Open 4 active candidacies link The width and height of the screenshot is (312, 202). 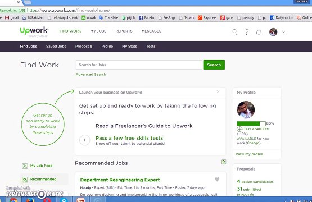click(x=255, y=182)
